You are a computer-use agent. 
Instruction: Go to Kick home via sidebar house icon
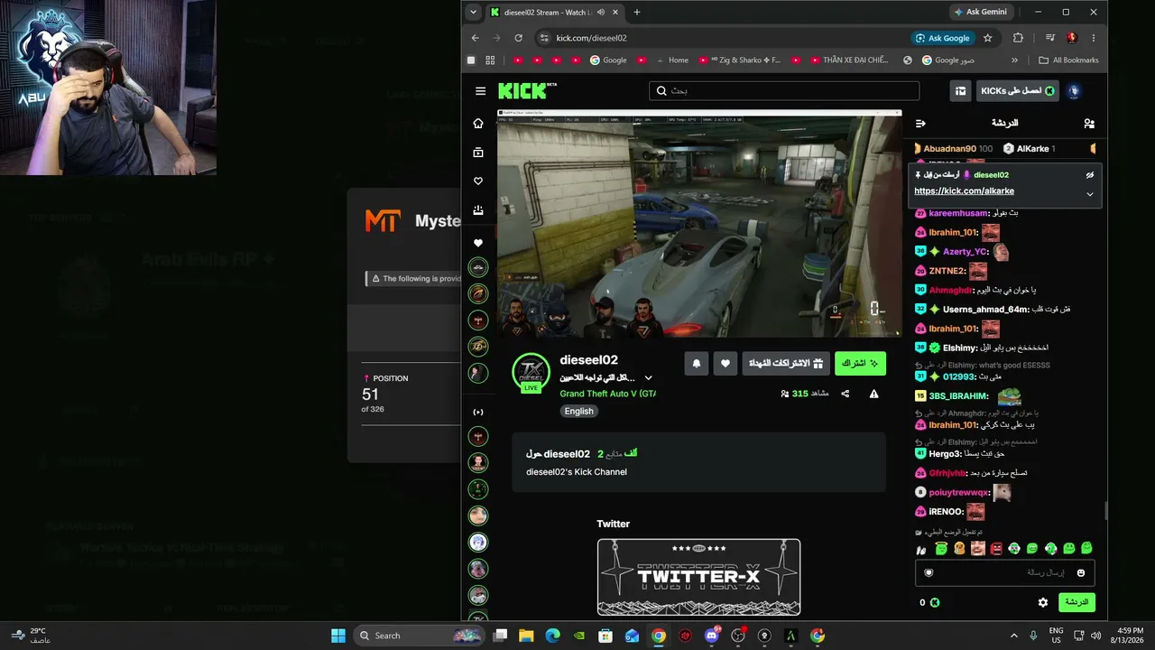(x=478, y=124)
